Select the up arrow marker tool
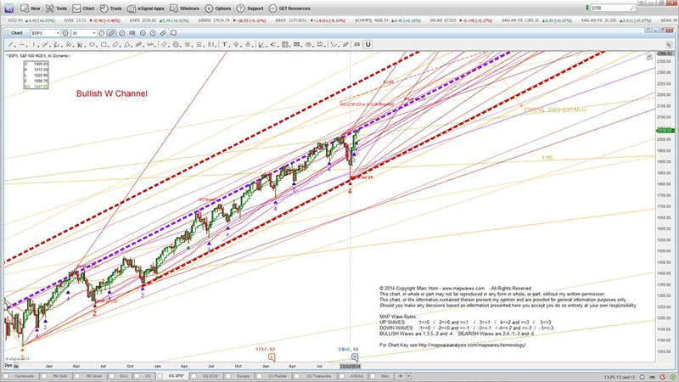Viewport: 679px width, 382px height. coord(237,45)
